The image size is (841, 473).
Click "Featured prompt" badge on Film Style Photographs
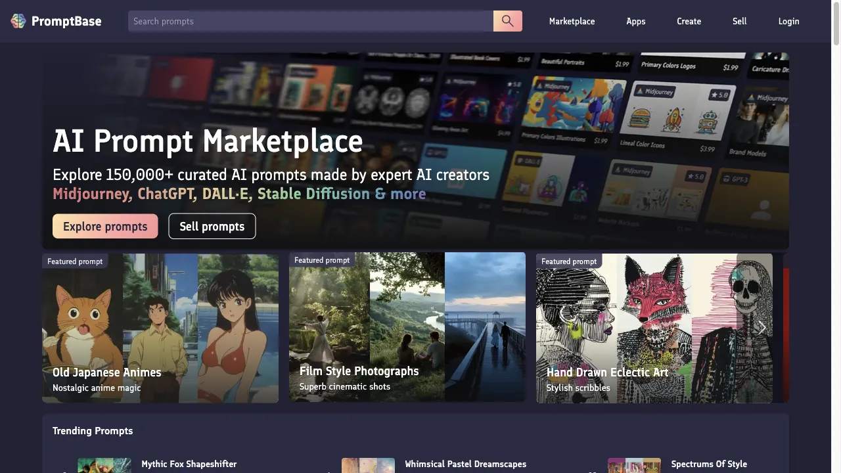click(x=322, y=260)
